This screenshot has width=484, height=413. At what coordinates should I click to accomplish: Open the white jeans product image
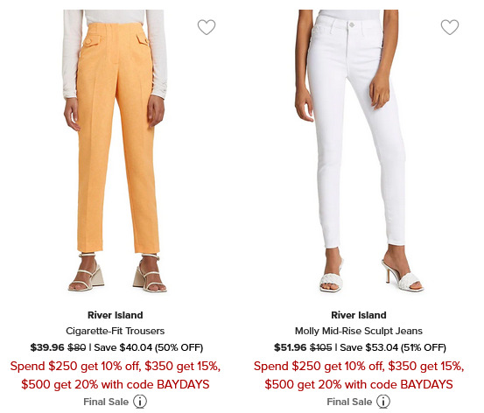pos(359,151)
